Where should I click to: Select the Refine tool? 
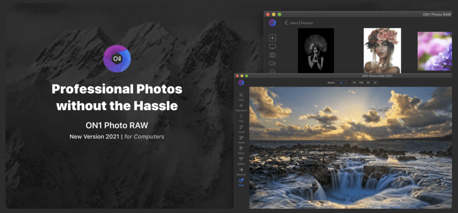pyautogui.click(x=241, y=161)
